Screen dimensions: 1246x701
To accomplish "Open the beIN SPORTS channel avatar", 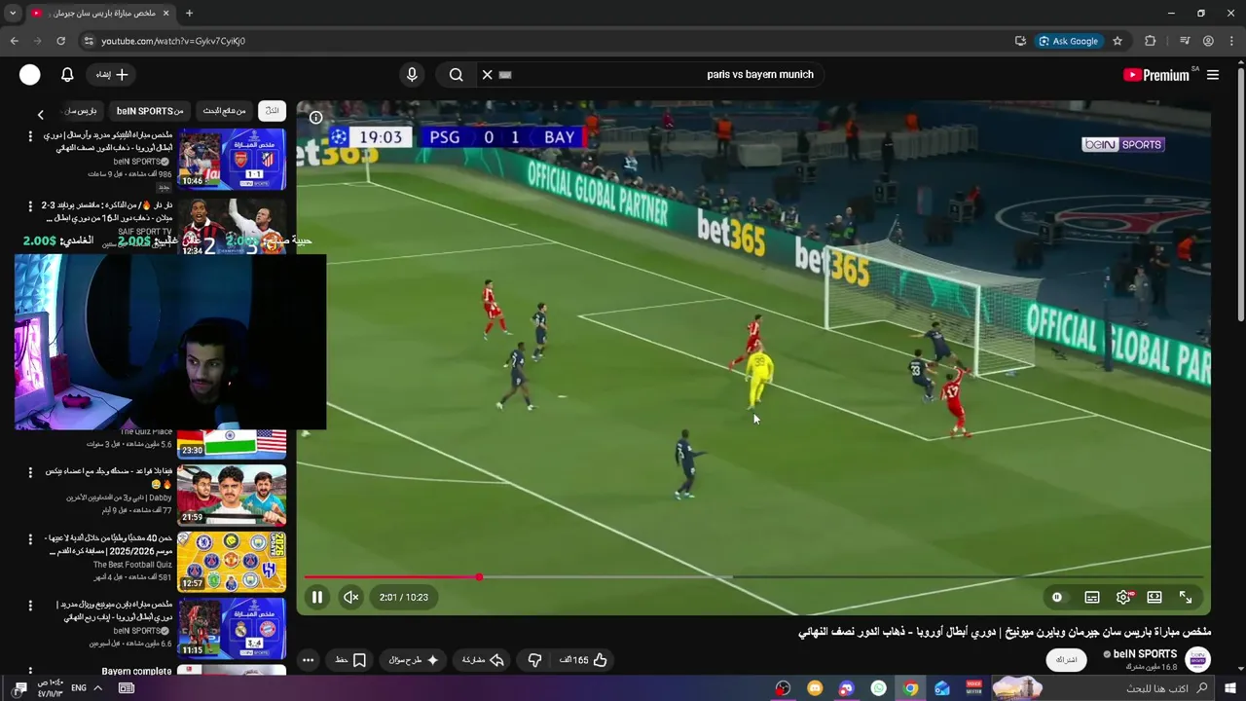I will (1197, 659).
